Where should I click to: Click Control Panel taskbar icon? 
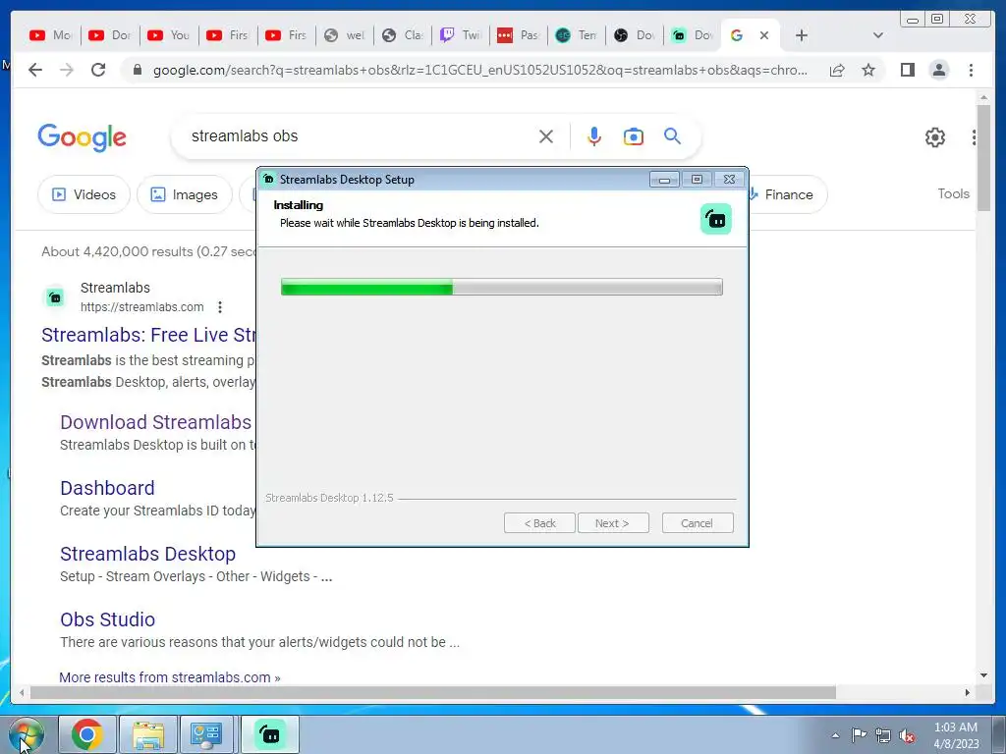point(206,734)
